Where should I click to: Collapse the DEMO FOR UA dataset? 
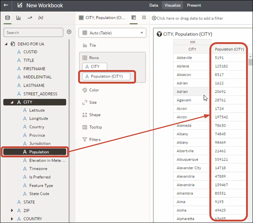click(6, 44)
